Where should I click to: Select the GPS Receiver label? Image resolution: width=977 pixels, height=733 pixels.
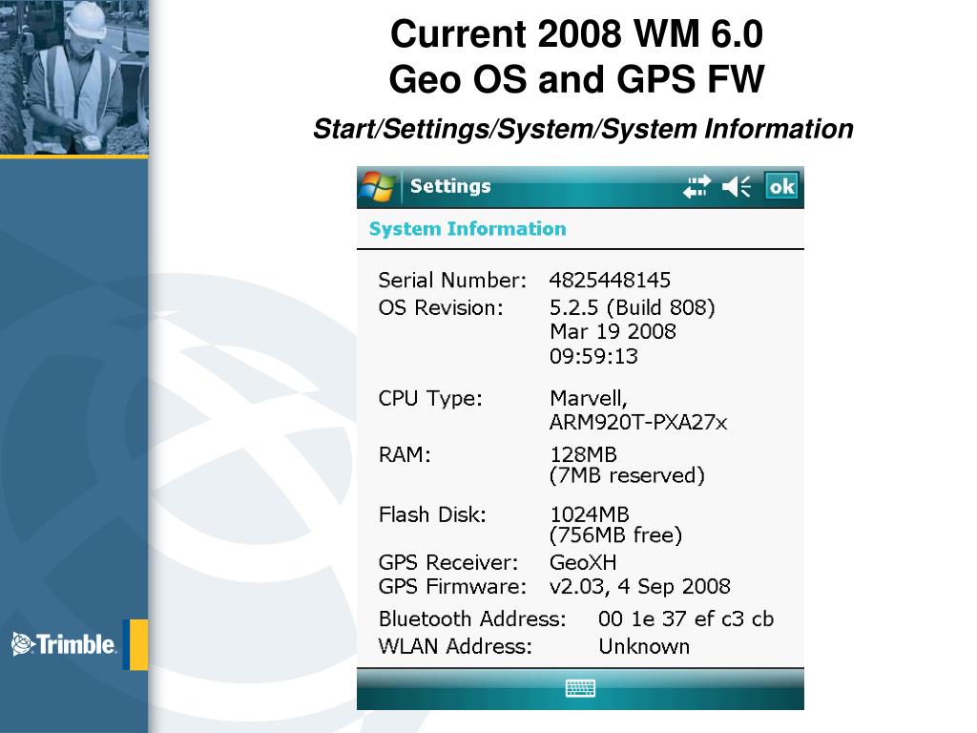click(448, 563)
